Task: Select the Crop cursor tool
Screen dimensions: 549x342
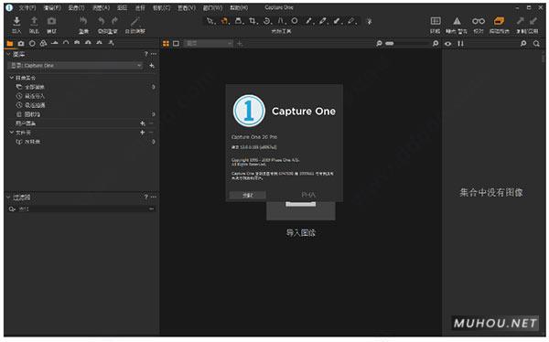Action: (253, 21)
